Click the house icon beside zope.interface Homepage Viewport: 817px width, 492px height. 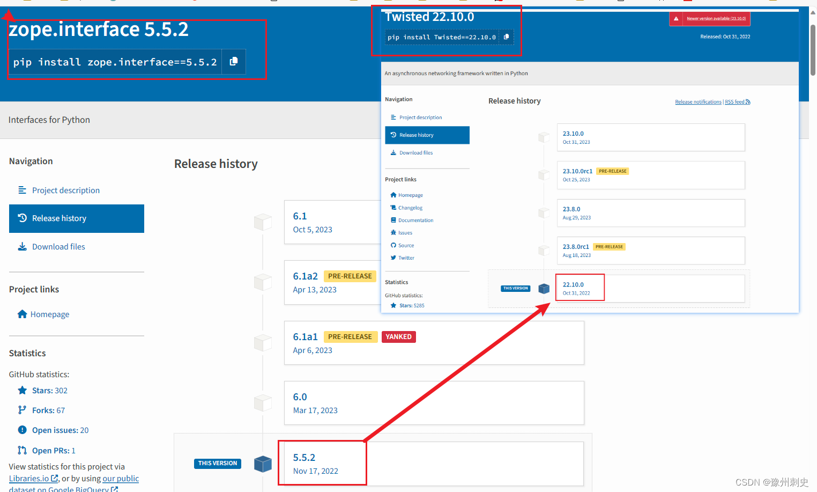click(22, 314)
